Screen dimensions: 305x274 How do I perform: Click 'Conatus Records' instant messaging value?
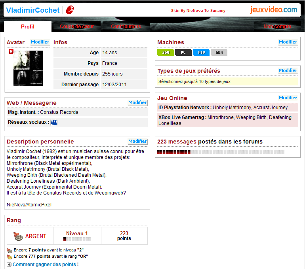coord(59,112)
